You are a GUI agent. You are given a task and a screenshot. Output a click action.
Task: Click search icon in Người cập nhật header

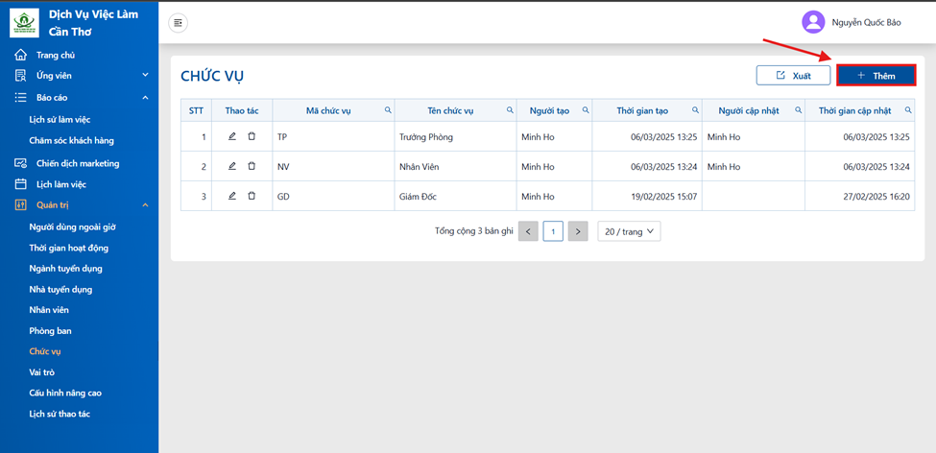click(x=798, y=109)
